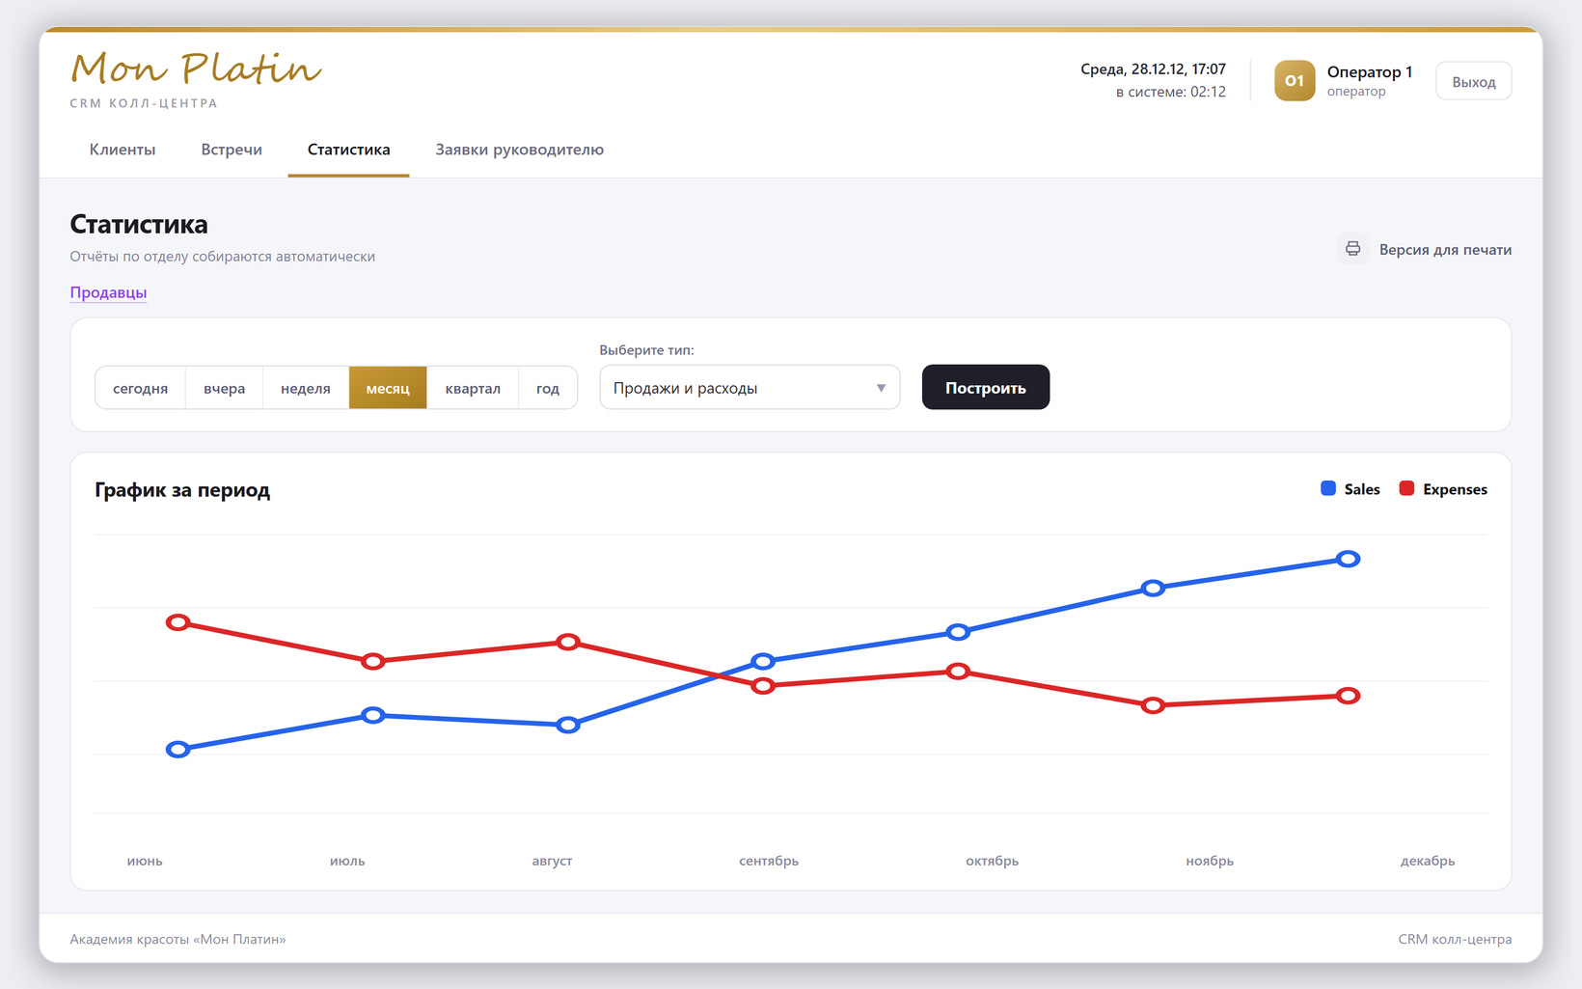Select the 'сегодня' period option
This screenshot has height=989, width=1582.
click(x=140, y=388)
